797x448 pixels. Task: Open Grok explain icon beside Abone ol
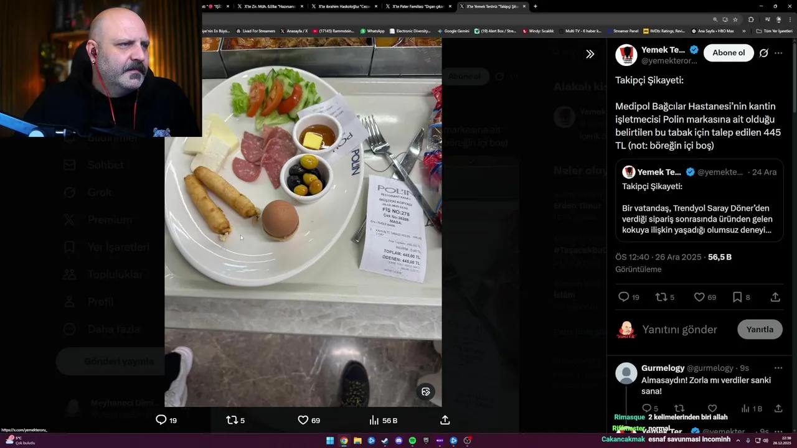point(764,53)
